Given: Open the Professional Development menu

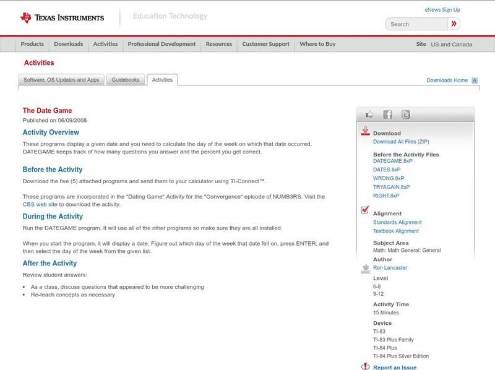Looking at the screenshot, I should pos(161,44).
